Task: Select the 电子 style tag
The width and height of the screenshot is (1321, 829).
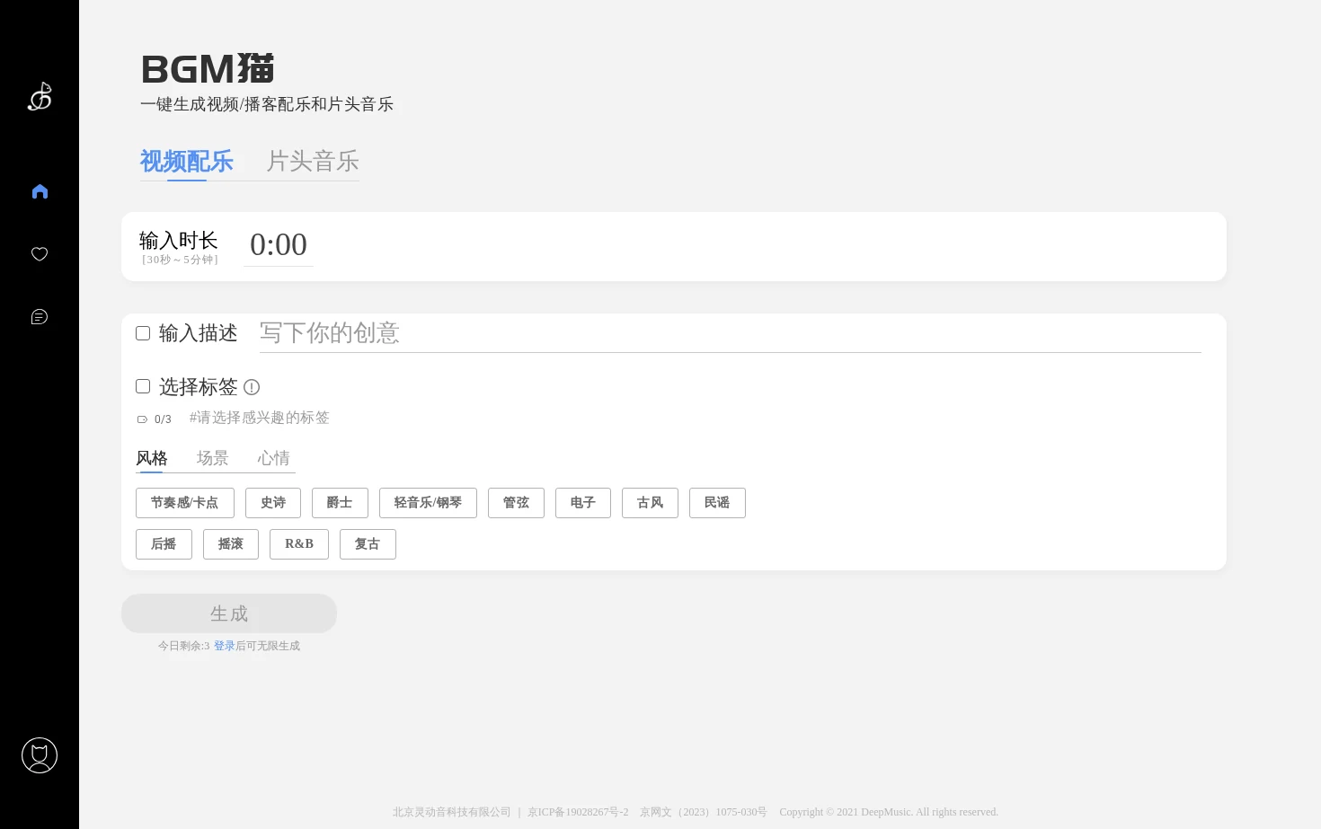Action: point(583,503)
